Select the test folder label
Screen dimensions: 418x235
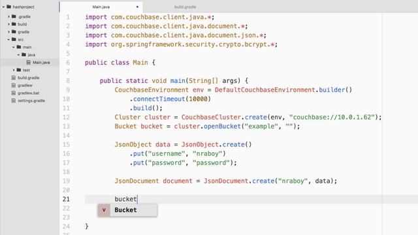26,70
